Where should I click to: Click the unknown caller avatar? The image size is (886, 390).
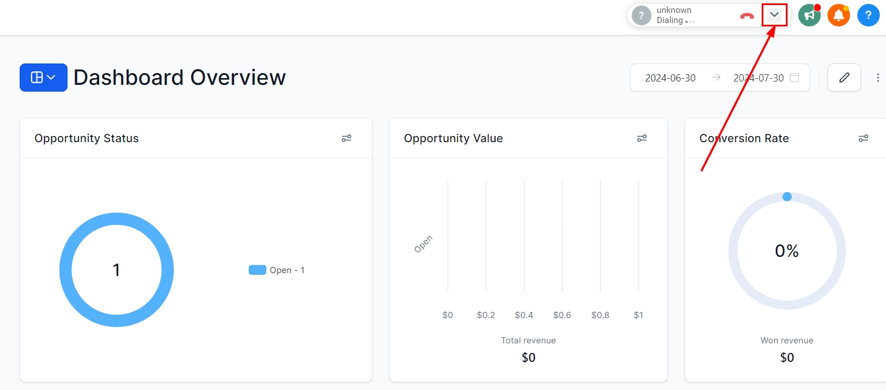point(641,15)
